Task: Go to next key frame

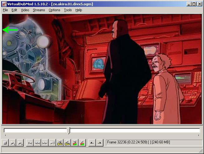Action: click(x=67, y=143)
